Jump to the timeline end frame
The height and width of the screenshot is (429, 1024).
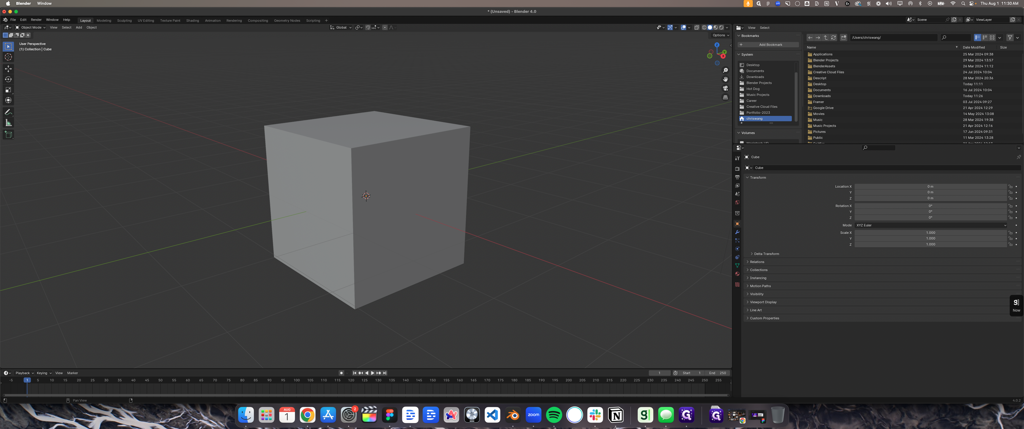click(385, 373)
